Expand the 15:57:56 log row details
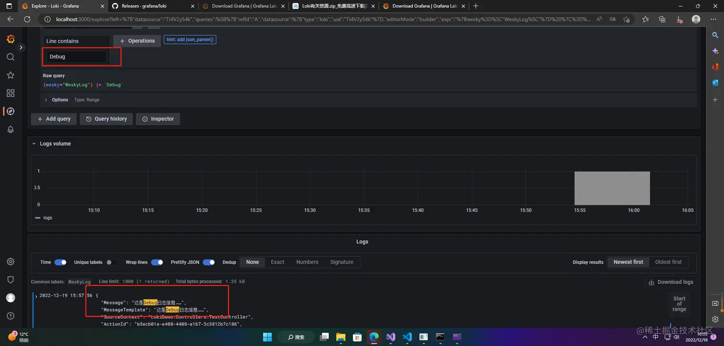The image size is (724, 346). click(36, 296)
